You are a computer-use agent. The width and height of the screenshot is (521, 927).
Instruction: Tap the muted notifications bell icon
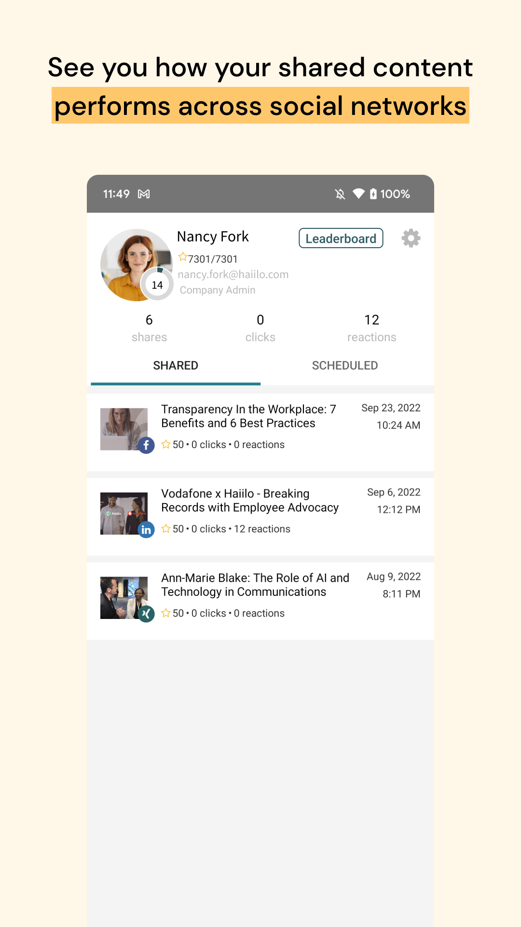point(340,194)
